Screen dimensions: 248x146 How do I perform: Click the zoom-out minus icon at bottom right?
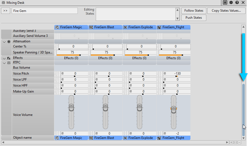(239, 142)
